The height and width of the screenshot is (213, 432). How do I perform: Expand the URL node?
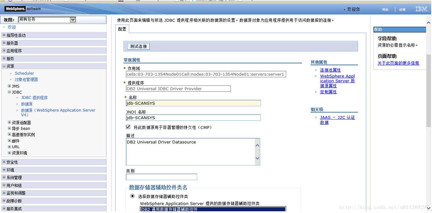tap(9, 147)
